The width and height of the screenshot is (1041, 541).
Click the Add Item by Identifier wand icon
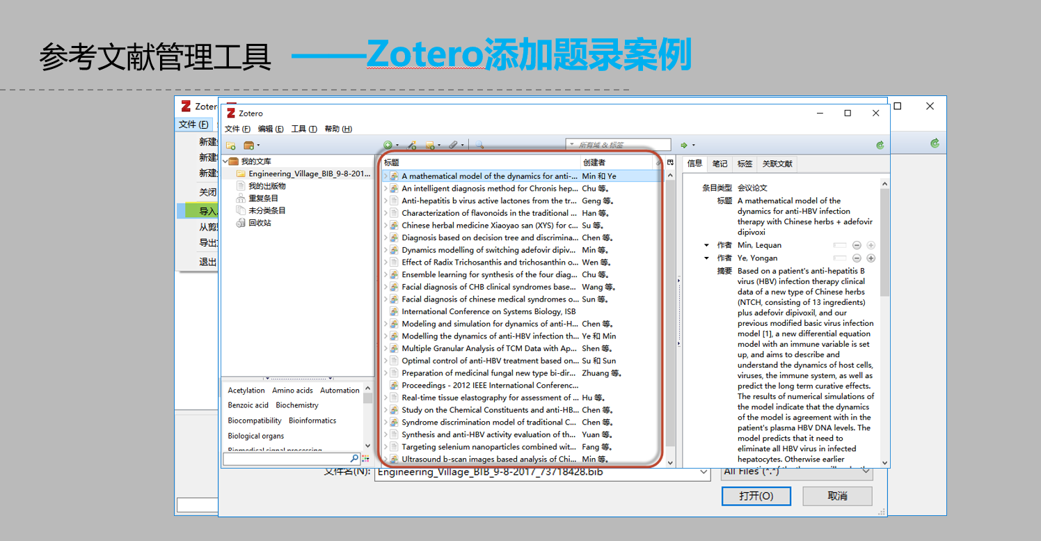pyautogui.click(x=412, y=145)
